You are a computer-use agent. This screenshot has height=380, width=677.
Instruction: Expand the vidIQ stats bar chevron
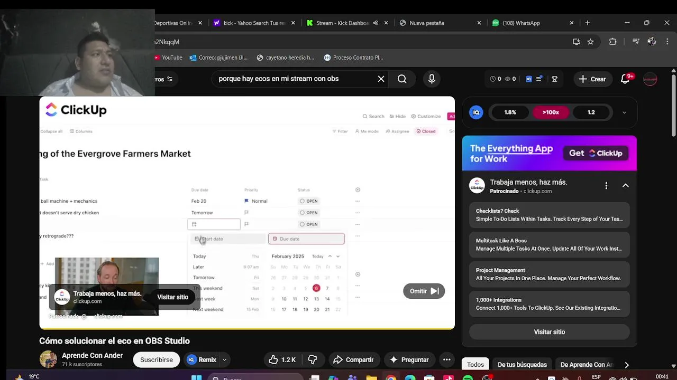pyautogui.click(x=624, y=112)
